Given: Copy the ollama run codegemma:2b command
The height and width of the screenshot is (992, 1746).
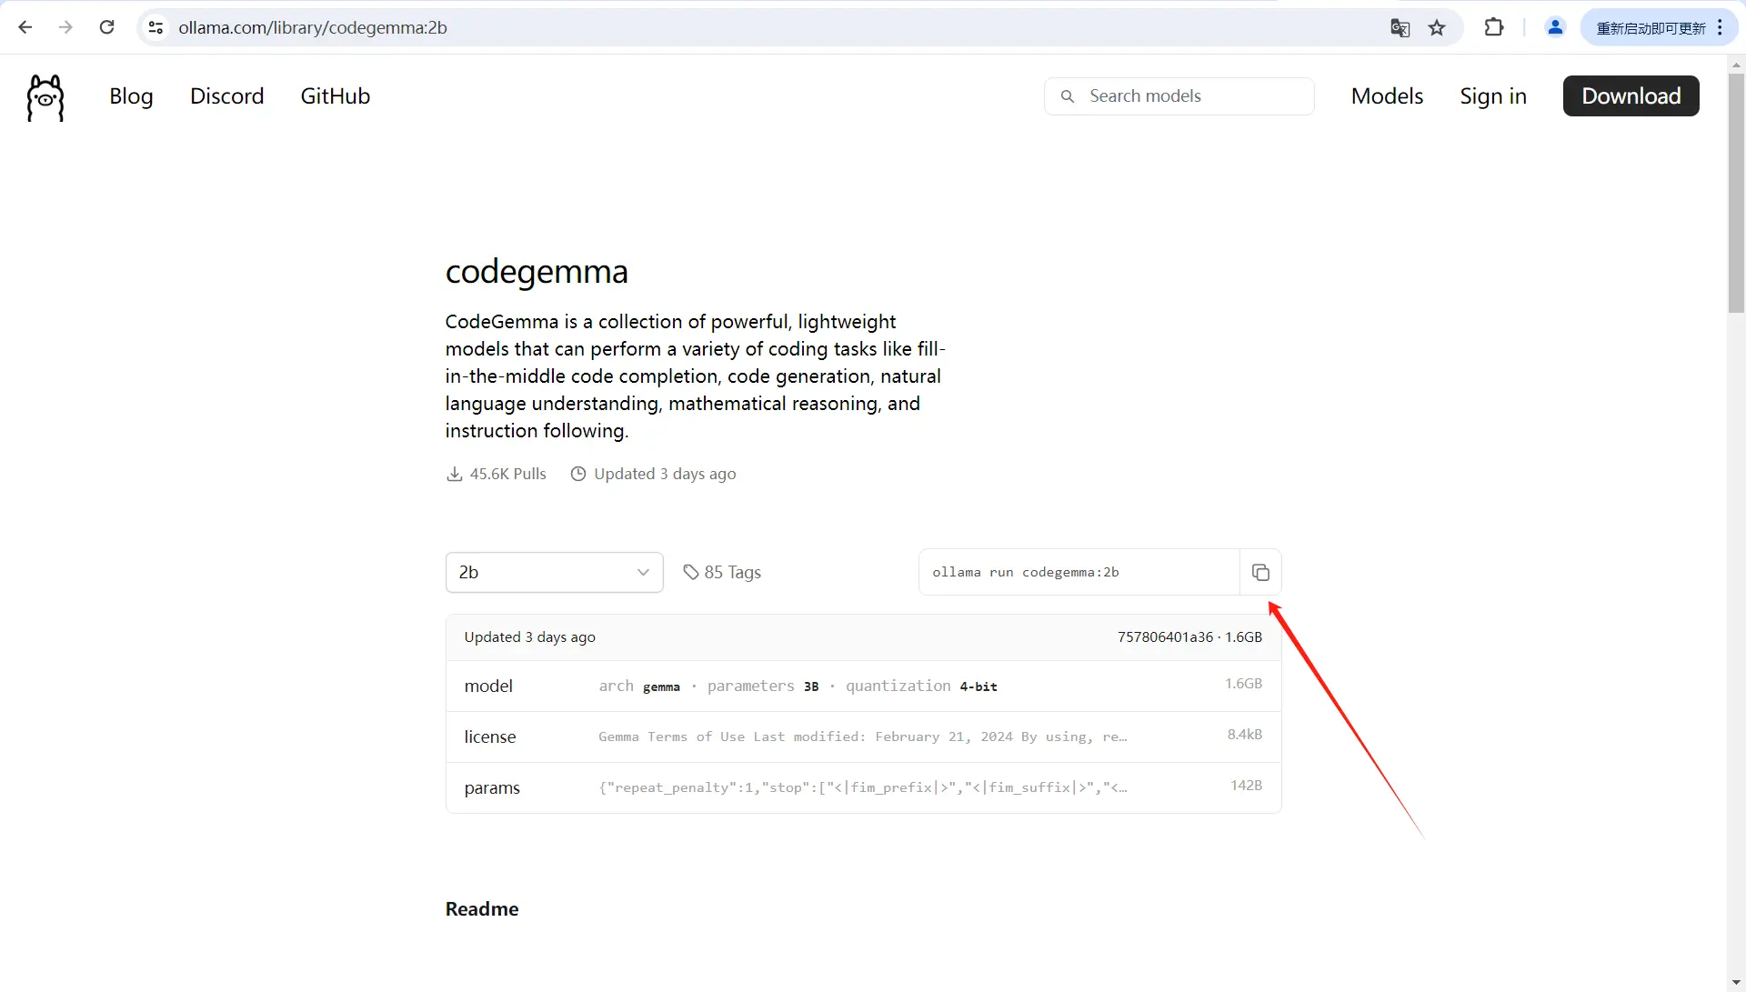Looking at the screenshot, I should point(1260,572).
